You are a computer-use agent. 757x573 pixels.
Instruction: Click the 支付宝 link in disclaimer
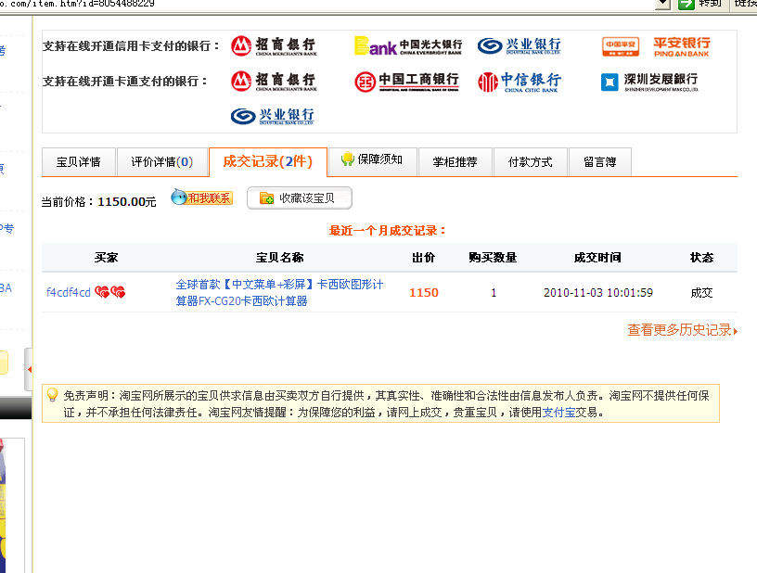tap(558, 413)
